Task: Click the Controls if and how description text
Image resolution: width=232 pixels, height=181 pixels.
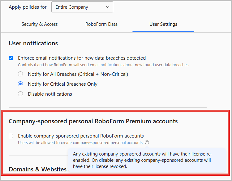Action: pos(103,65)
